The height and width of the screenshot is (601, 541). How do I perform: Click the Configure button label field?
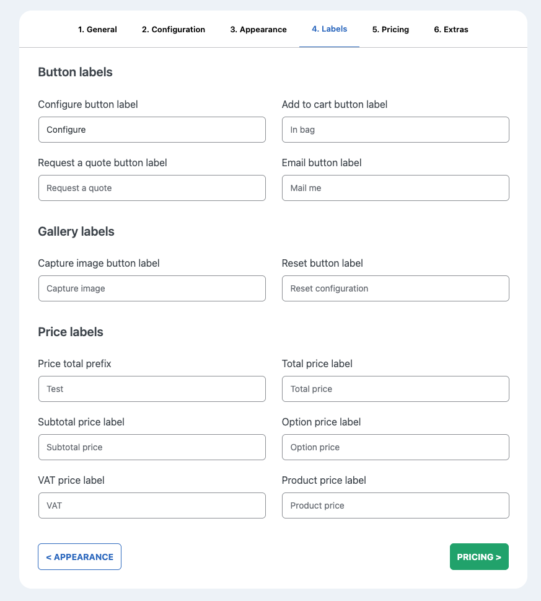152,130
